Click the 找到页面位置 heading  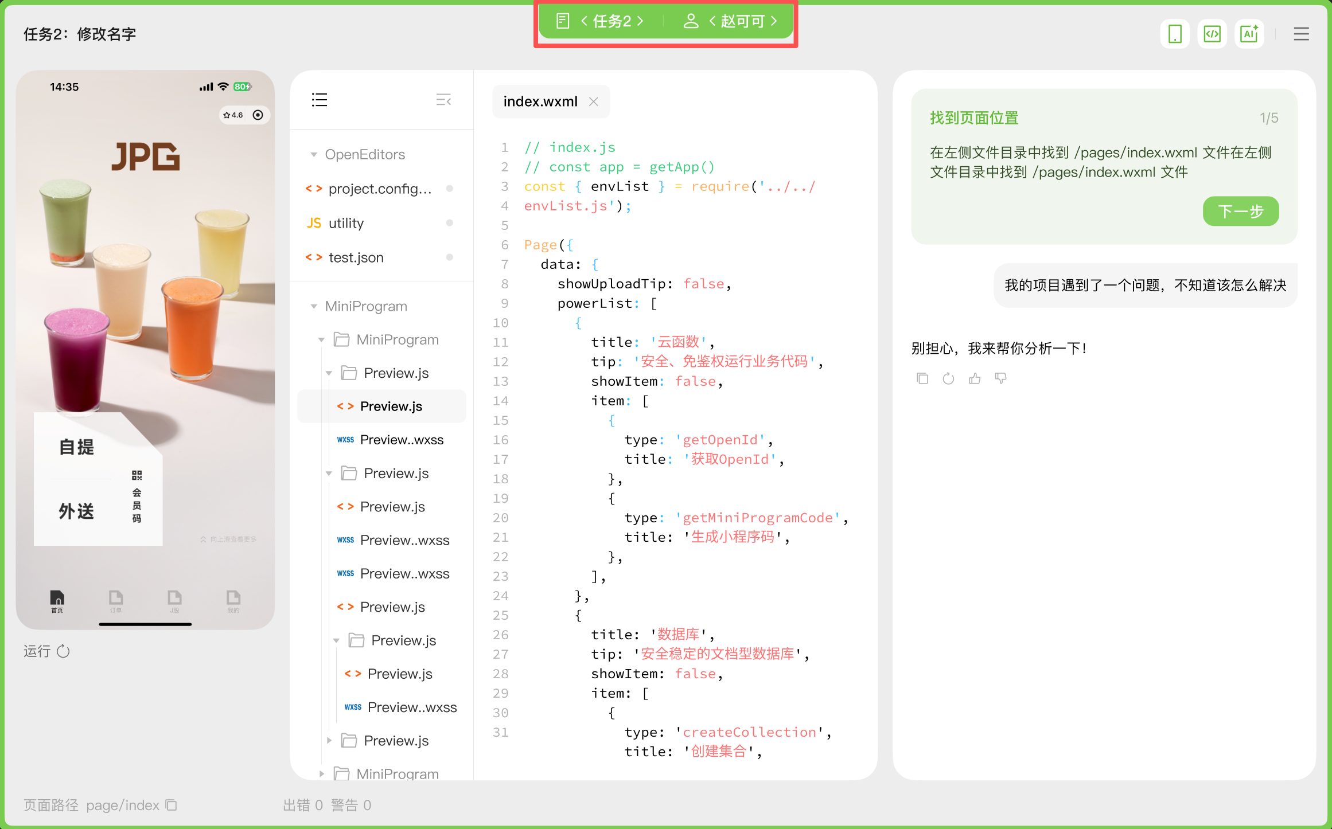tap(974, 118)
